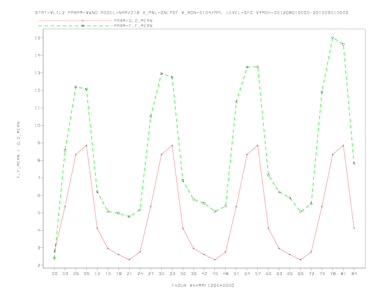This screenshot has width=386, height=298.
Task: Click the red plus marker at forecast hour 84
Action: tap(354, 228)
